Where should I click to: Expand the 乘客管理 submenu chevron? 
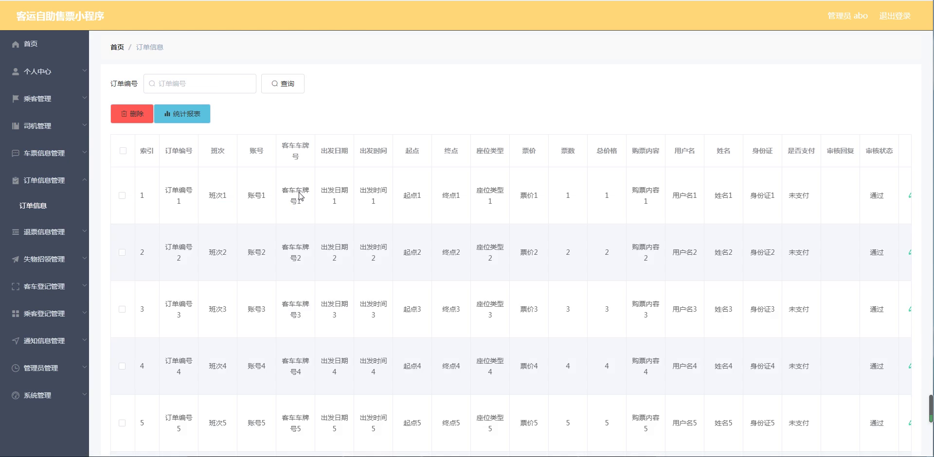[x=84, y=98]
